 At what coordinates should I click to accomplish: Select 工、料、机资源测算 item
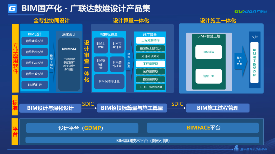[x=150, y=87]
